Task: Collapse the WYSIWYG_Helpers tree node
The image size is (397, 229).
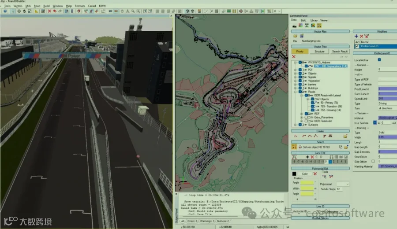Action: point(295,63)
